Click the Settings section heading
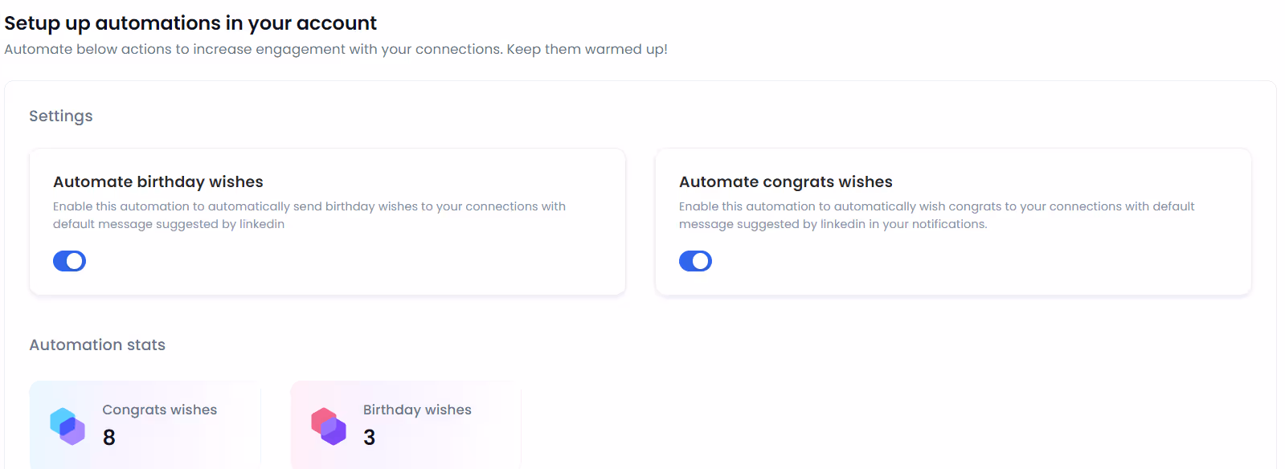The height and width of the screenshot is (469, 1285). point(60,116)
